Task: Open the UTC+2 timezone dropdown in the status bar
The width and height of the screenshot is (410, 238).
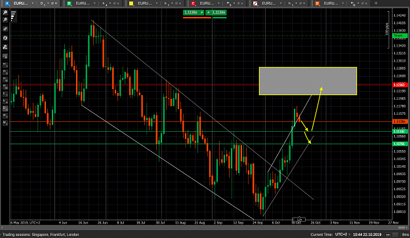Action: coord(342,234)
